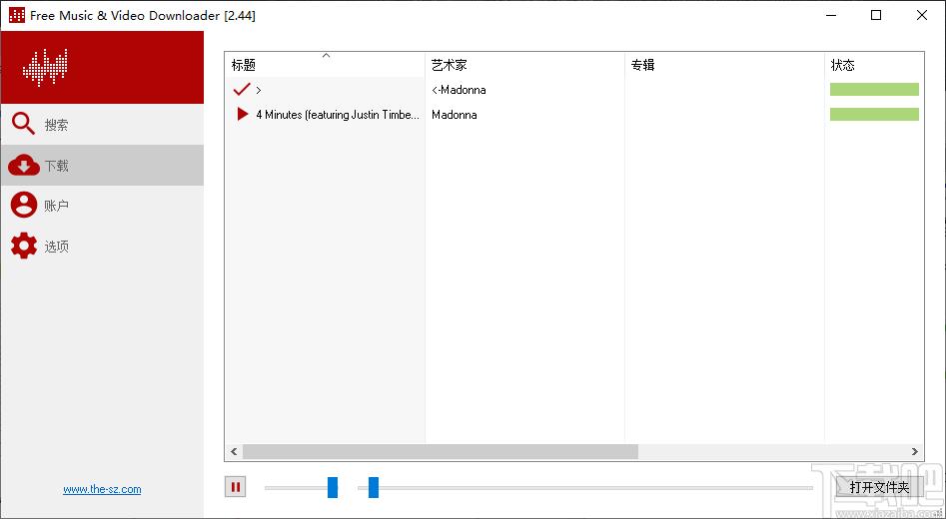The image size is (946, 519).
Task: Click the red play triangle beside 4 Minutes
Action: click(243, 114)
